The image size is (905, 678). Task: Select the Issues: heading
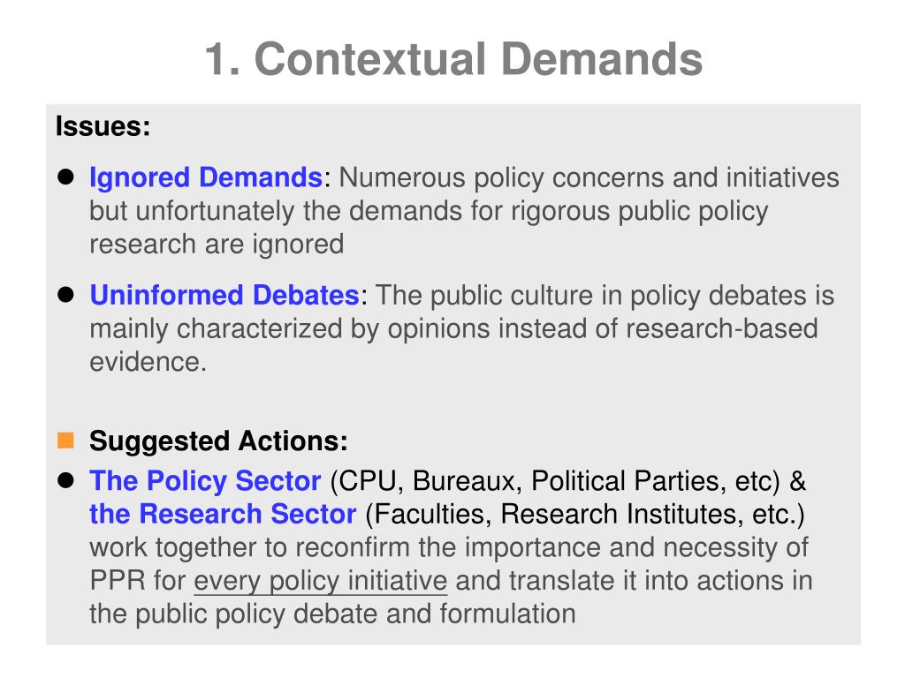click(103, 125)
